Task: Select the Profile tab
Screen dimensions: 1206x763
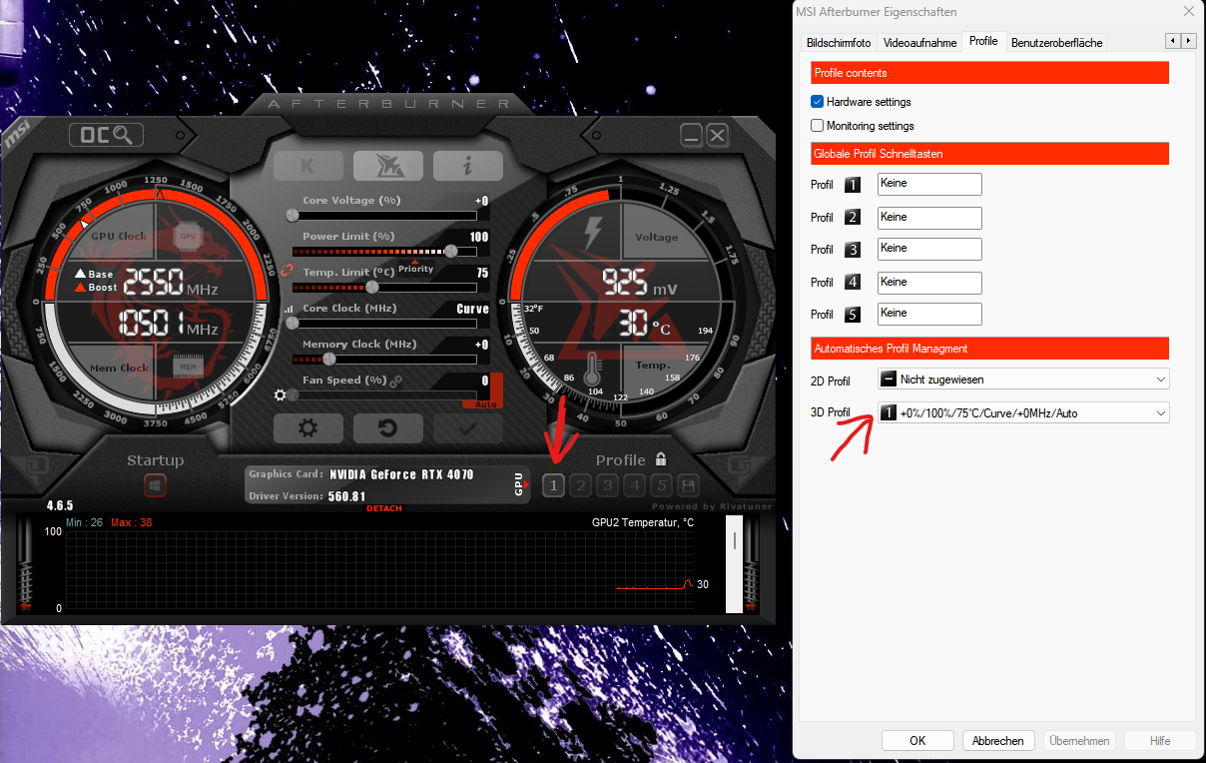Action: (983, 41)
